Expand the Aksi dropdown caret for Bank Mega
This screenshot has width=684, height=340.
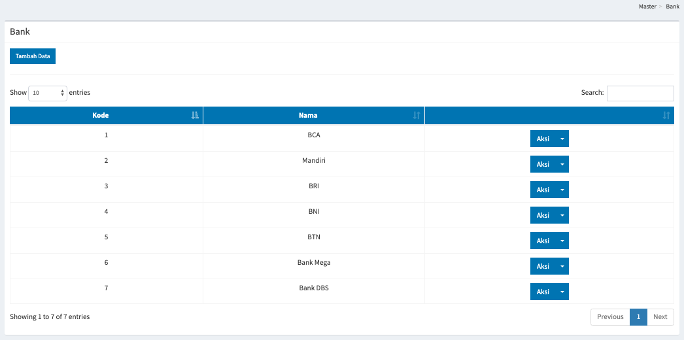562,266
